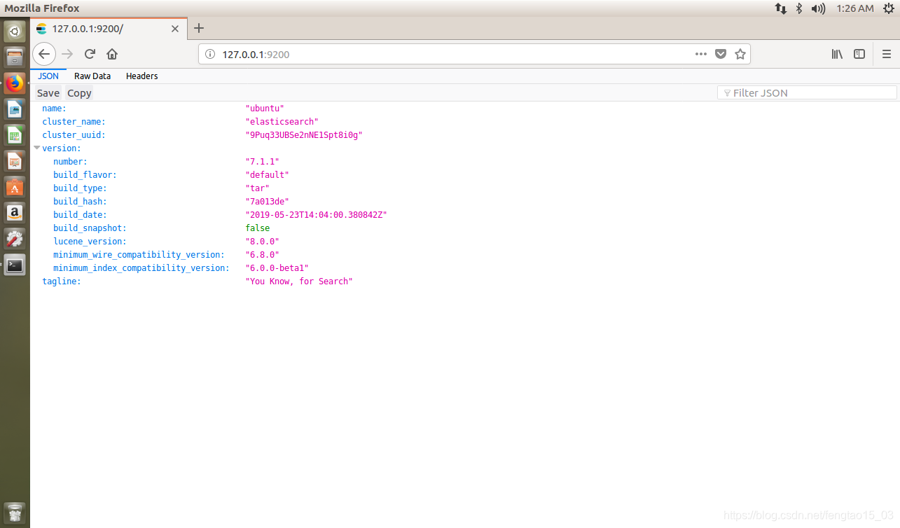The width and height of the screenshot is (900, 528).
Task: Select the build_hash key
Action: [x=80, y=202]
